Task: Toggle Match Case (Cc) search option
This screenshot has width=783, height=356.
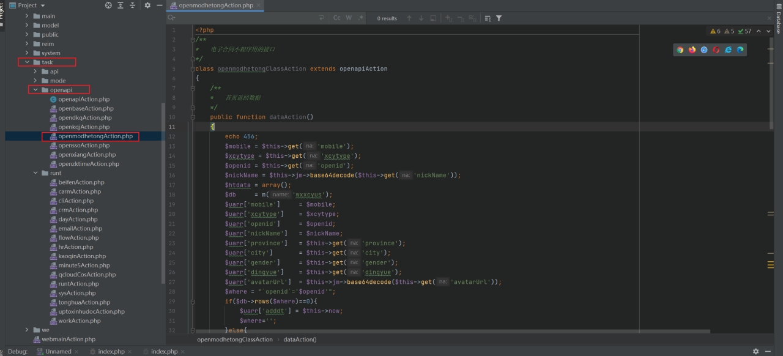Action: pyautogui.click(x=336, y=18)
